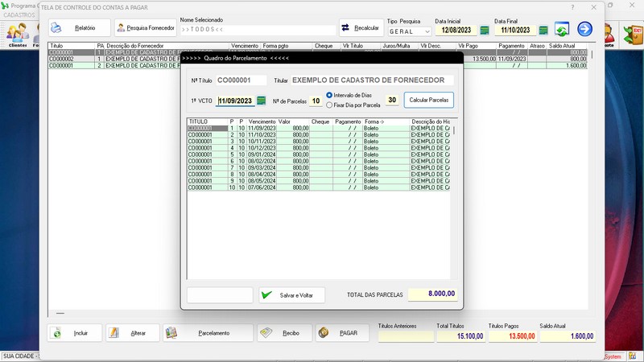644x362 pixels.
Task: Click the Vencimento column header in installments grid
Action: (x=262, y=121)
